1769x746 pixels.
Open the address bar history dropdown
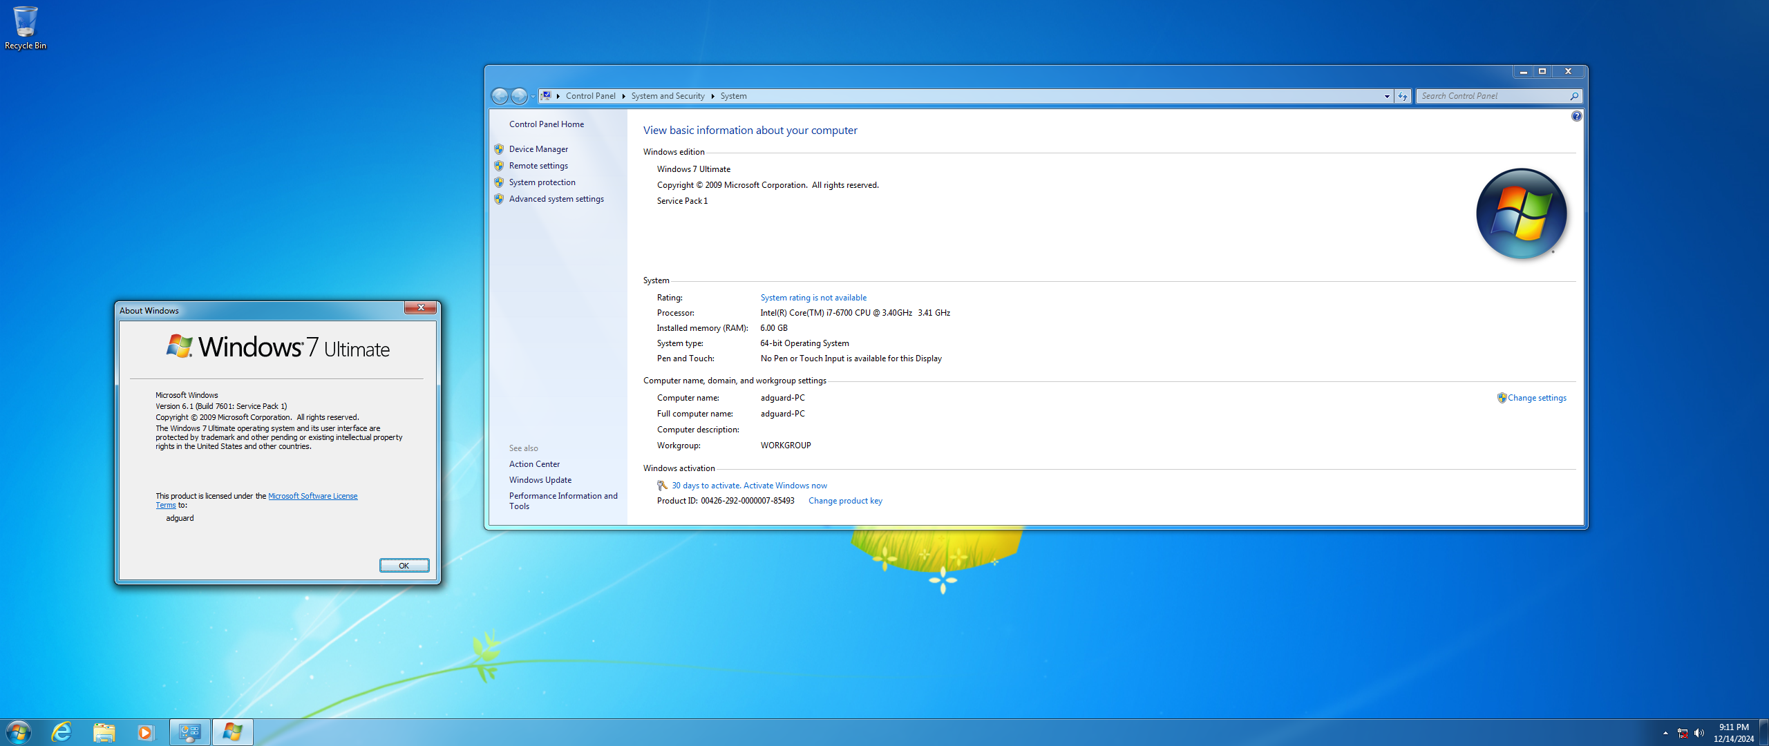tap(1387, 97)
